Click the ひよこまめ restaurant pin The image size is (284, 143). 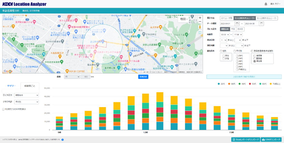[171, 48]
